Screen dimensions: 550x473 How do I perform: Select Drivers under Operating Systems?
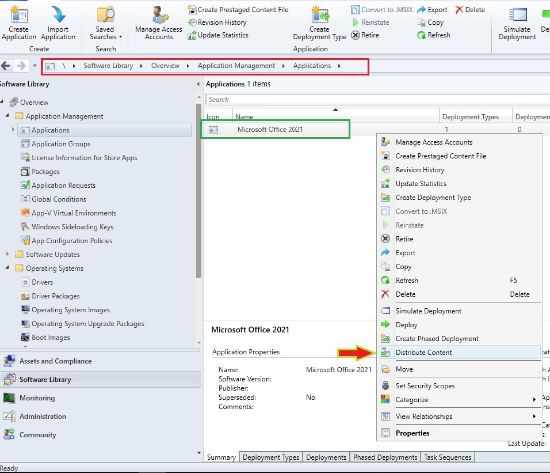[x=37, y=282]
